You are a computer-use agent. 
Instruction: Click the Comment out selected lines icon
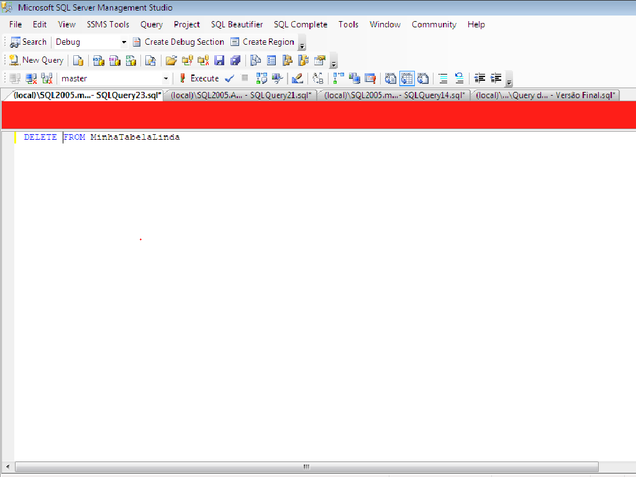point(443,78)
